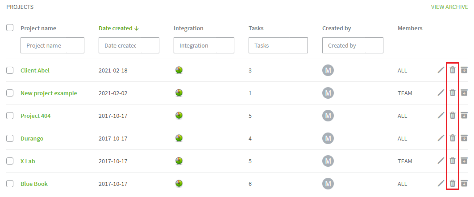Edit the Client Abel project

click(441, 70)
